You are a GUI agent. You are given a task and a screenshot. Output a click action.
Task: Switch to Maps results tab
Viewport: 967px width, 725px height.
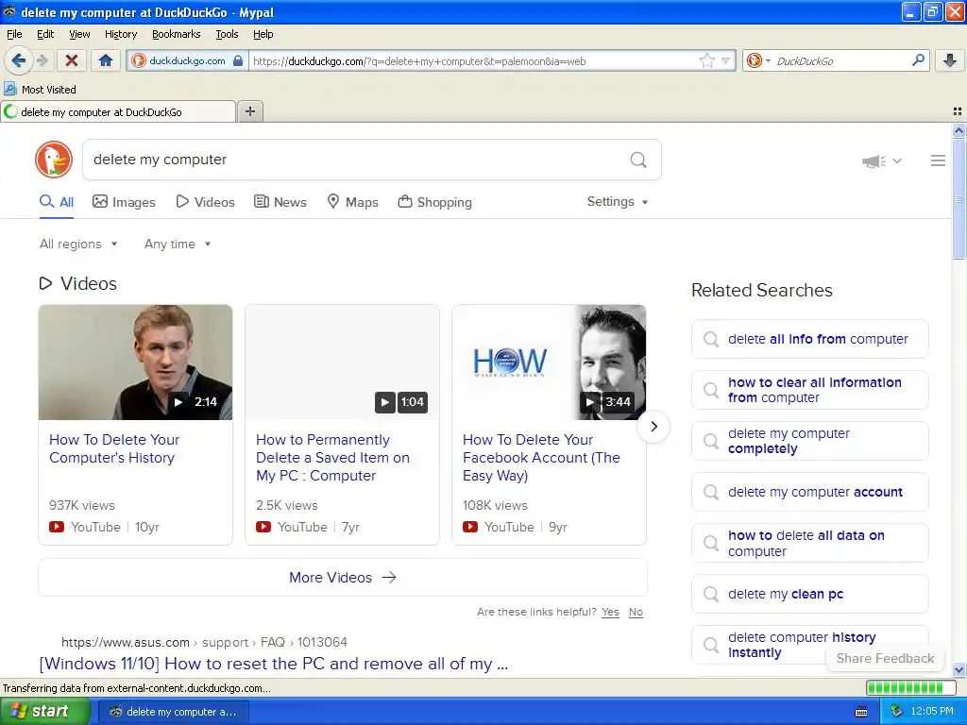point(352,202)
